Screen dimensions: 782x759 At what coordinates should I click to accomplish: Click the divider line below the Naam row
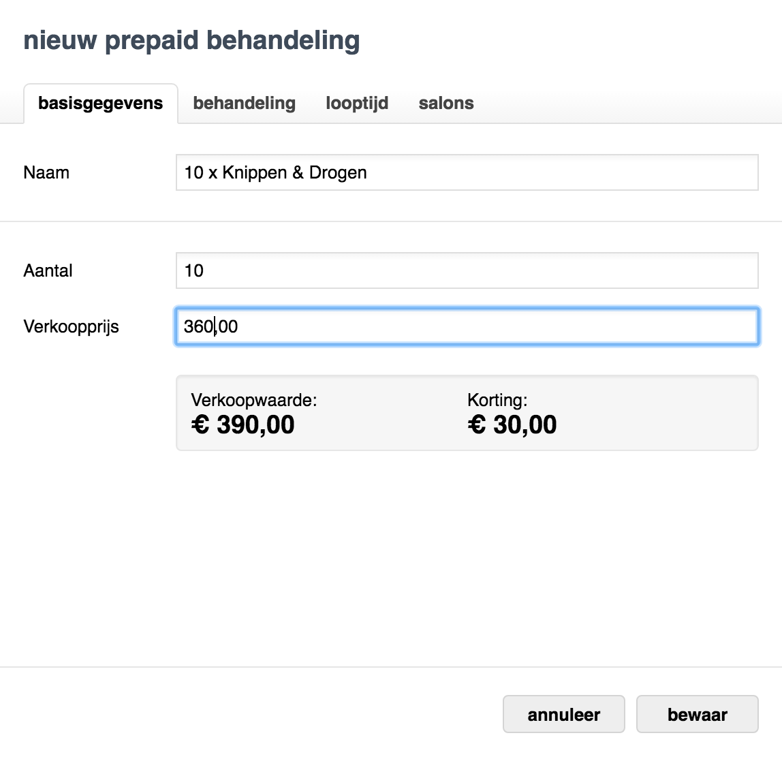click(x=391, y=221)
